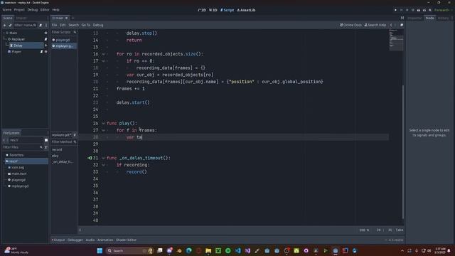
Task: Run the current scene
Action: pos(419,10)
